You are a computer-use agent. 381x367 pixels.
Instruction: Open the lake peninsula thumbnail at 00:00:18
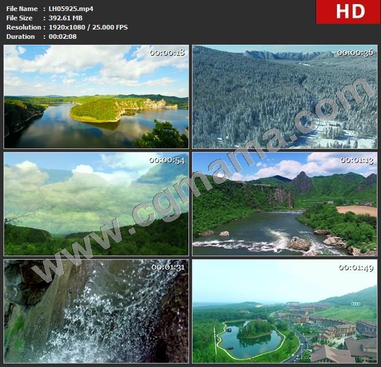coord(96,97)
